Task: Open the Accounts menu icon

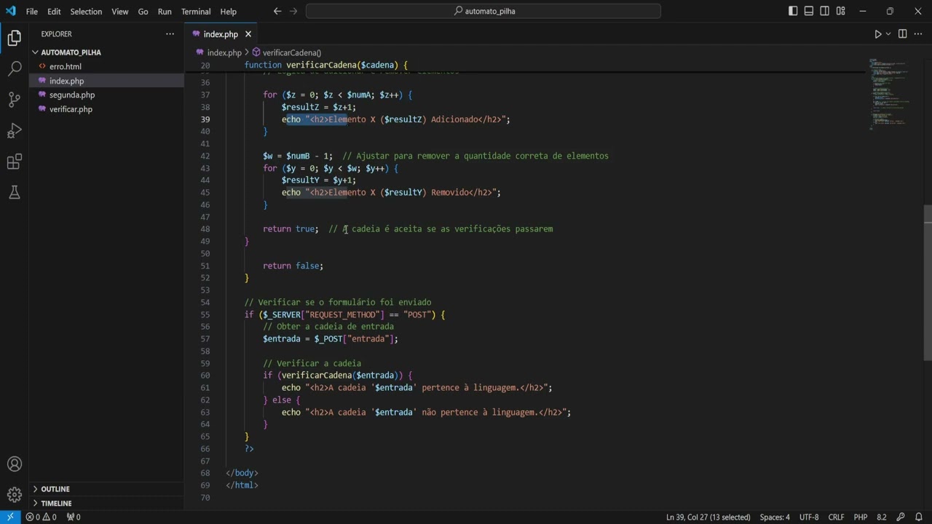Action: pos(15,464)
